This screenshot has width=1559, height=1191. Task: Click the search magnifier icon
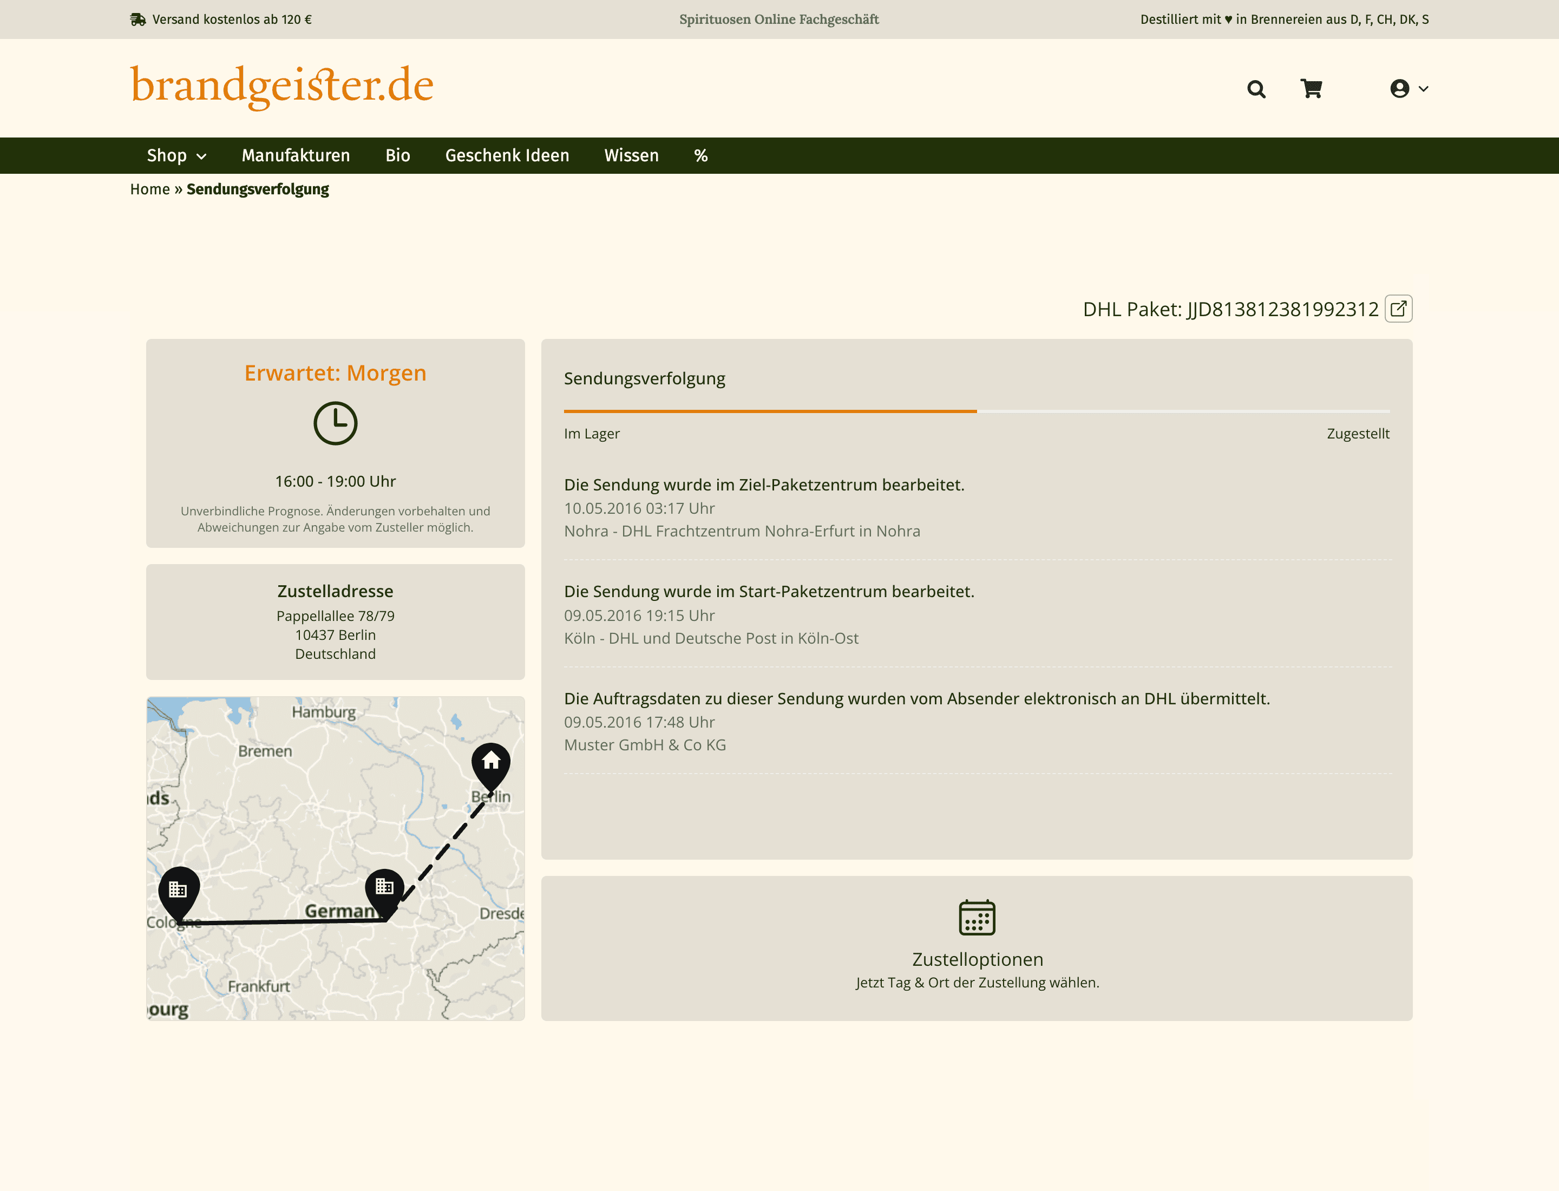1256,89
